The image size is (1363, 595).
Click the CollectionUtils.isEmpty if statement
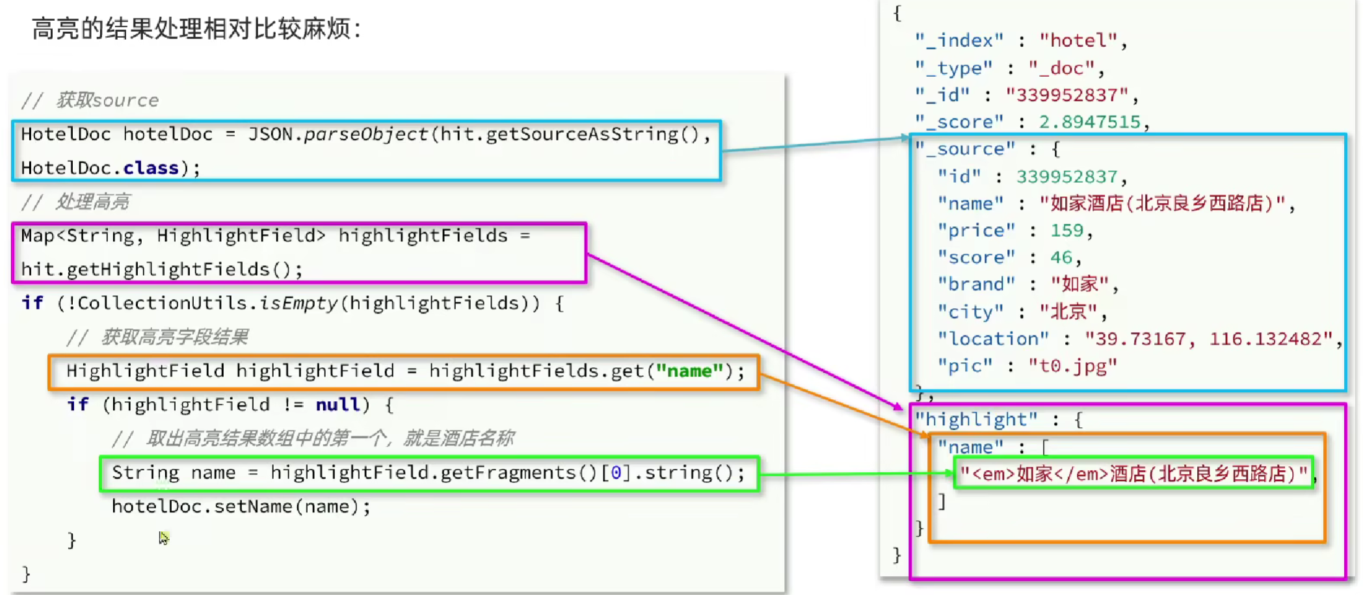click(x=293, y=303)
